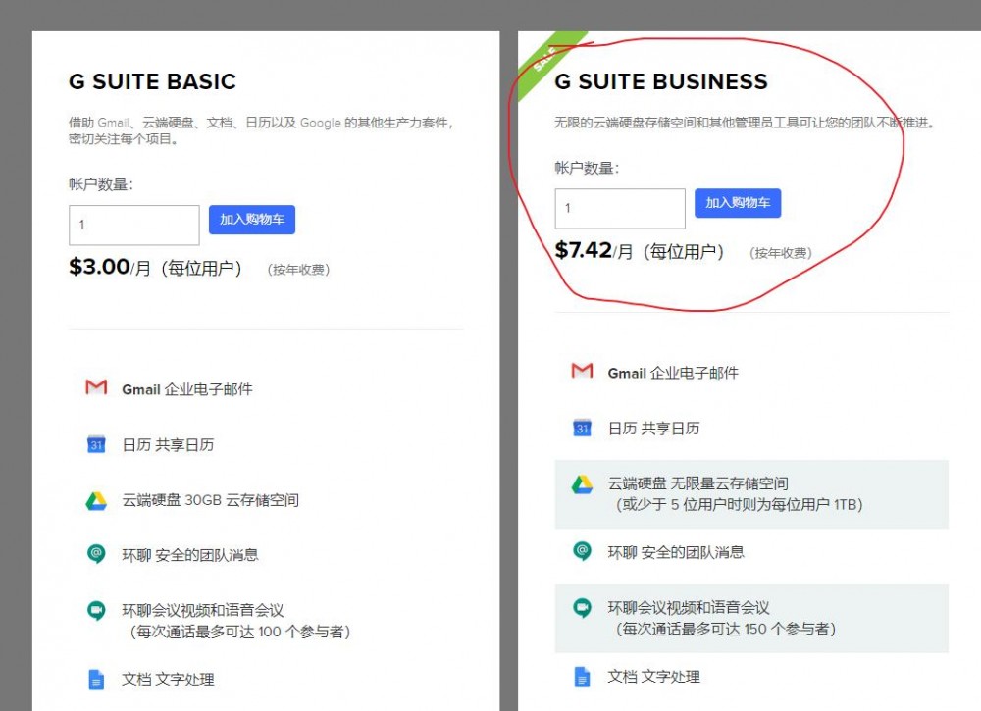Screen dimensions: 981x711
Task: Click the 150 个参与者 meeting feature
Action: pyautogui.click(x=722, y=618)
